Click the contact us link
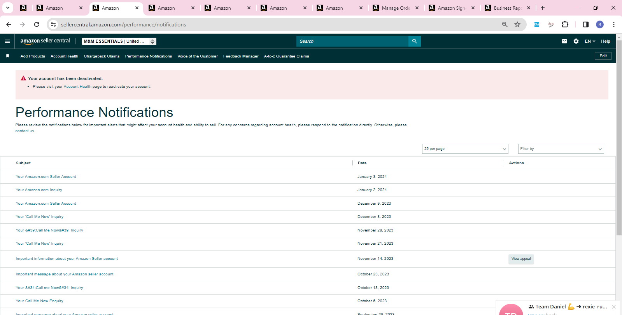 pyautogui.click(x=25, y=131)
